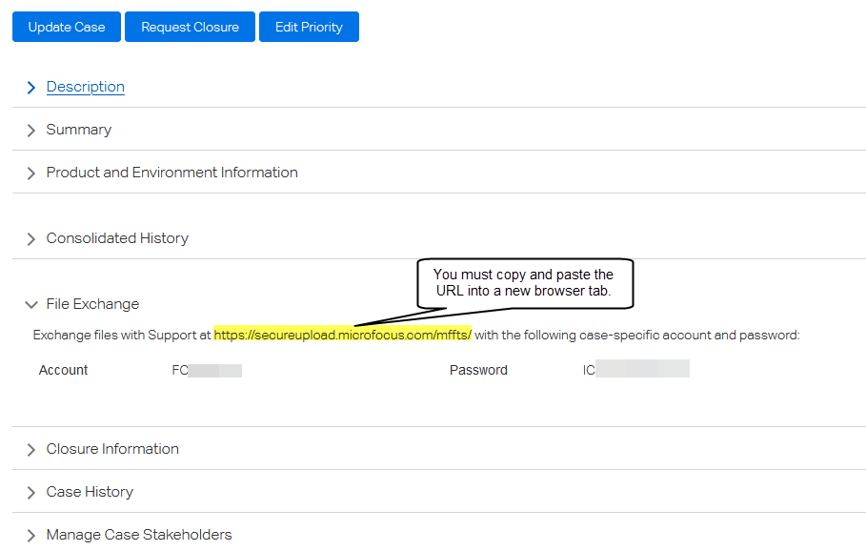The height and width of the screenshot is (551, 866).
Task: Click the Edit Priority button
Action: click(x=309, y=27)
